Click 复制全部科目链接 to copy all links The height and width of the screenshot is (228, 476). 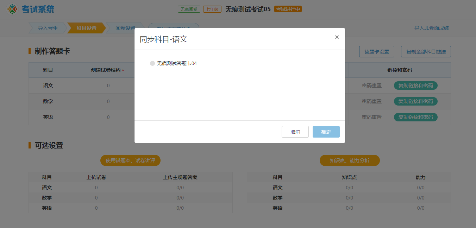[x=426, y=51]
